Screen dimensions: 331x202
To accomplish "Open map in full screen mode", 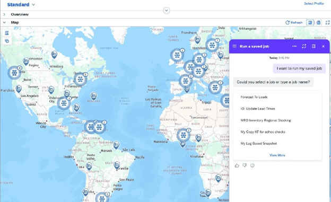I will 327,22.
